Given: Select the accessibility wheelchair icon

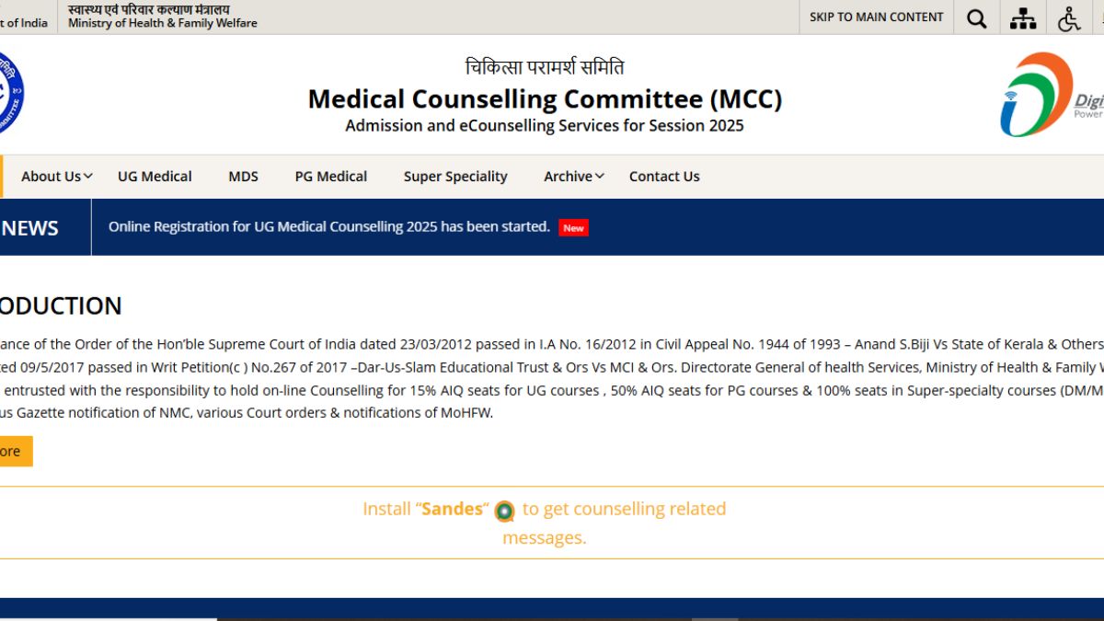Looking at the screenshot, I should (x=1070, y=17).
